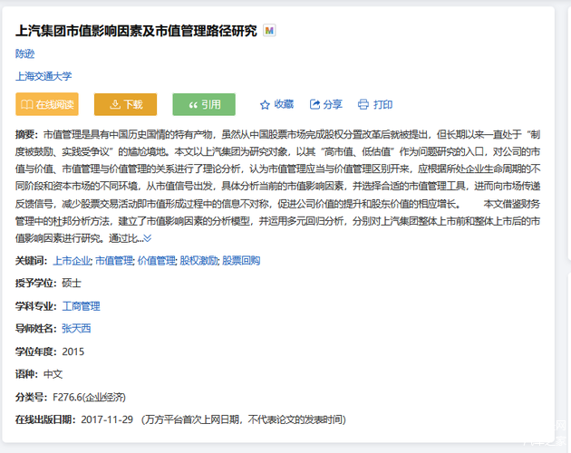571x453 pixels.
Task: Click the thesis title 上汽集团市值影响因素
Action: pos(136,31)
